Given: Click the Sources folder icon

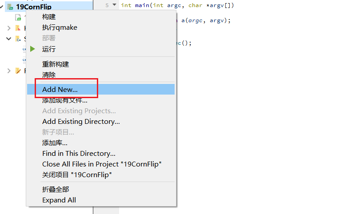Looking at the screenshot, I should [x=18, y=39].
